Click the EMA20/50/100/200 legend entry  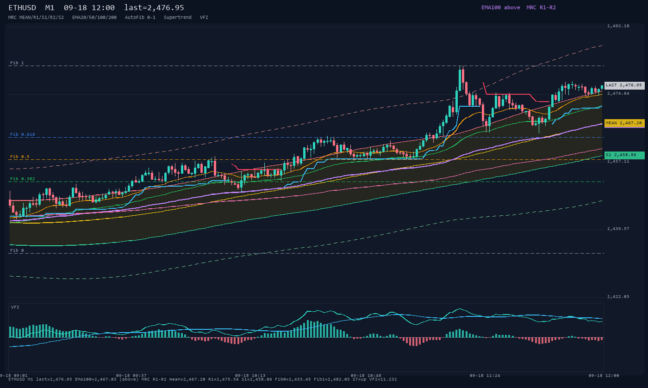[94, 17]
